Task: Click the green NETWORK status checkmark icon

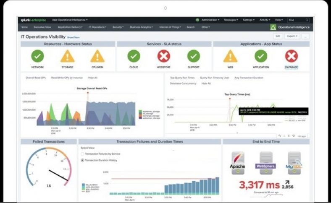Action: point(37,56)
